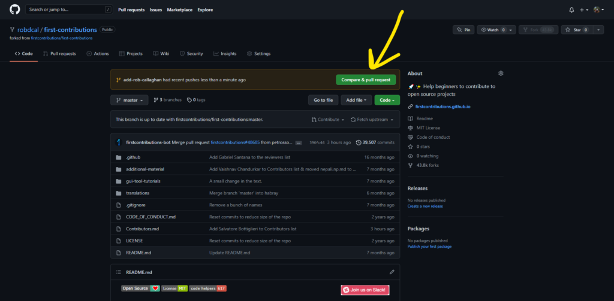Screen dimensions: 614x301
Task: Open the green Code dropdown
Action: (x=387, y=100)
